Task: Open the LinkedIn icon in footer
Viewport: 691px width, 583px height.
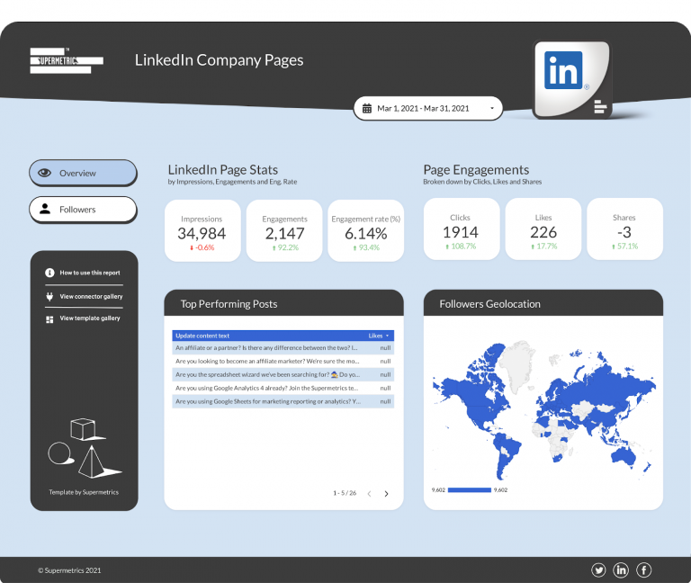Action: pyautogui.click(x=621, y=570)
